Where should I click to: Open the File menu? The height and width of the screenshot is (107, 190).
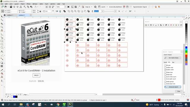click(2, 4)
